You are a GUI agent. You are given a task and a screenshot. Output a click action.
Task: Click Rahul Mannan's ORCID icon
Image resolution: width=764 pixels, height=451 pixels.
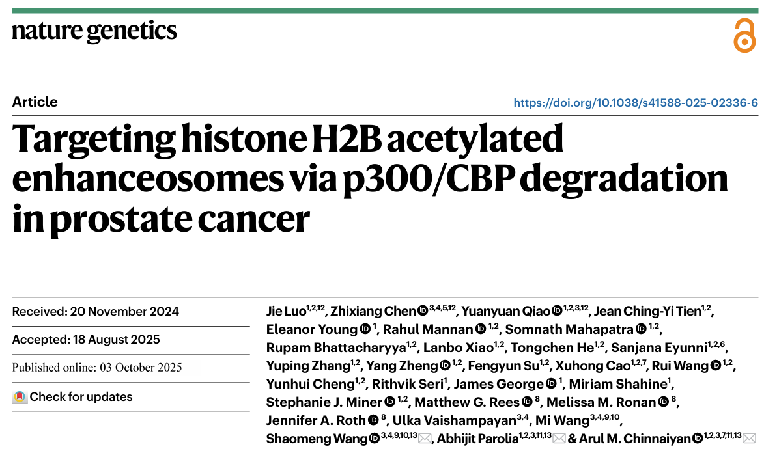(x=481, y=329)
